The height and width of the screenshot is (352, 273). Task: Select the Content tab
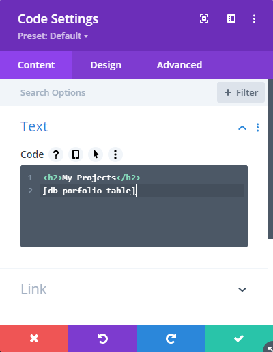pyautogui.click(x=36, y=65)
